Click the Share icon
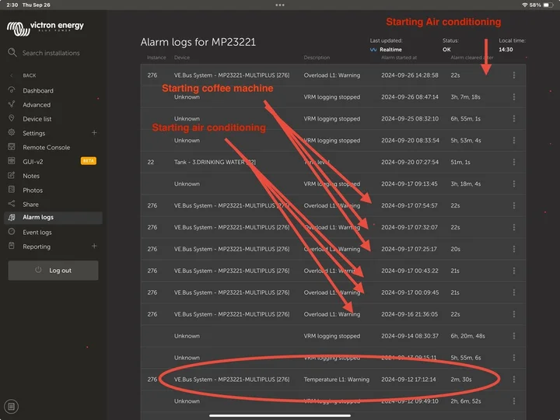 12,204
